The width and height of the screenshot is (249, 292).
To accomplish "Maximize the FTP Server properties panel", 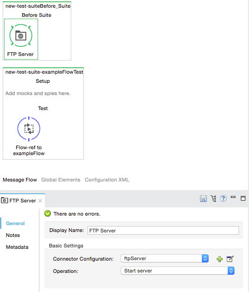I will tap(243, 198).
